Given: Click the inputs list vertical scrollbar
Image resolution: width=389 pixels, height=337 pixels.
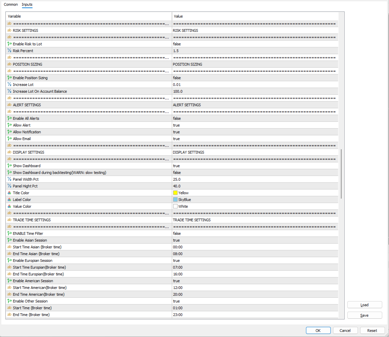Looking at the screenshot, I should click(341, 174).
